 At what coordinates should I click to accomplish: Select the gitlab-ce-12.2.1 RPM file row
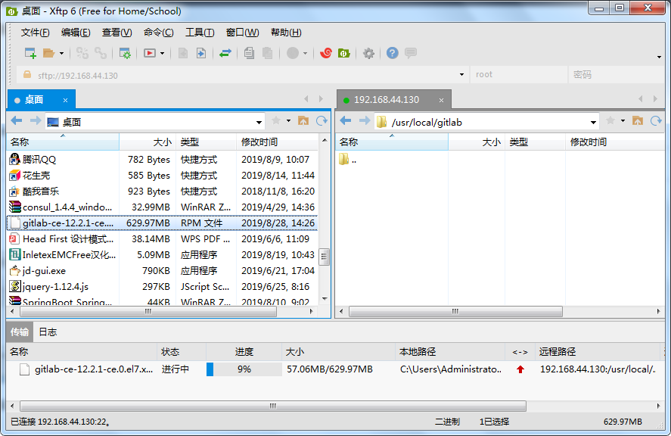[163, 223]
